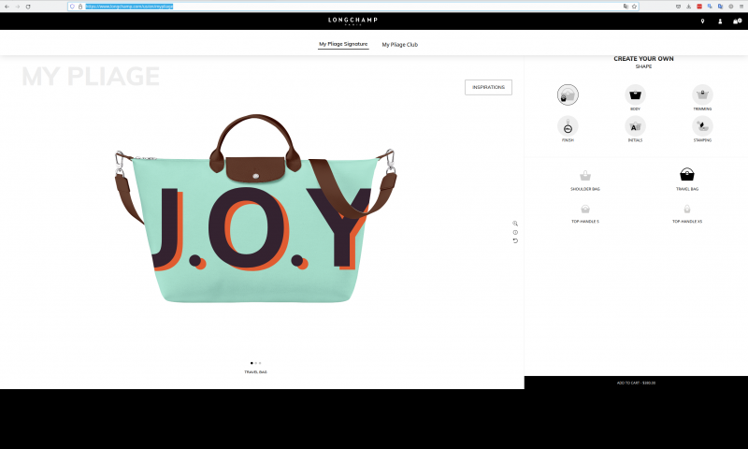View site security lock info
The height and width of the screenshot is (449, 748).
coord(80,7)
